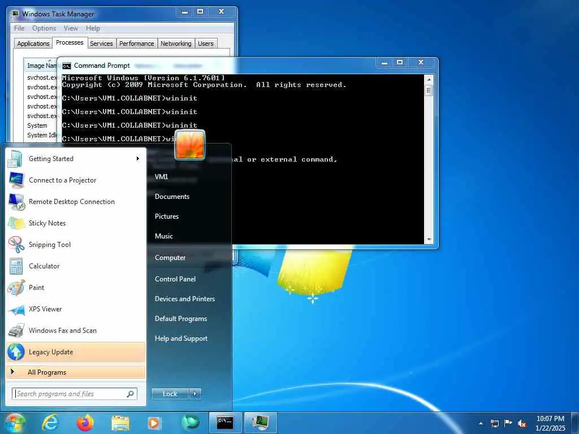
Task: Click Command Prompt scrollbar up arrow
Action: [x=429, y=80]
